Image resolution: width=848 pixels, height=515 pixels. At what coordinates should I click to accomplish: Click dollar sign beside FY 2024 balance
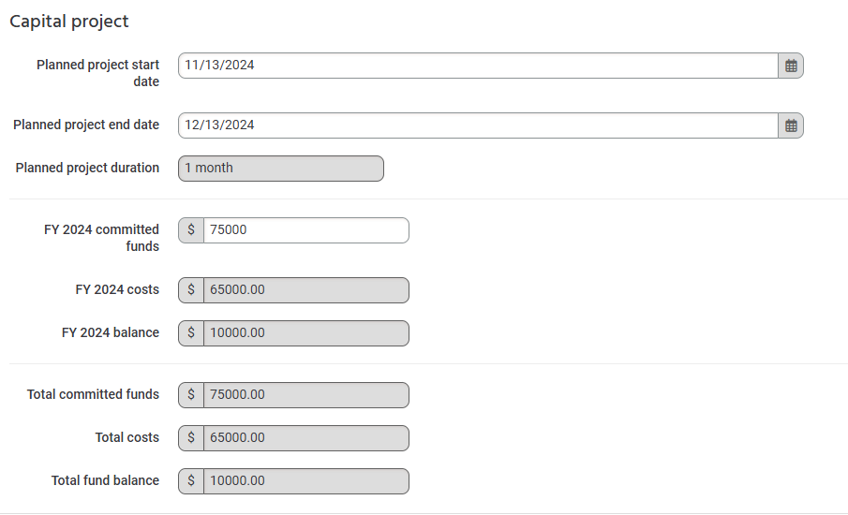click(x=191, y=333)
